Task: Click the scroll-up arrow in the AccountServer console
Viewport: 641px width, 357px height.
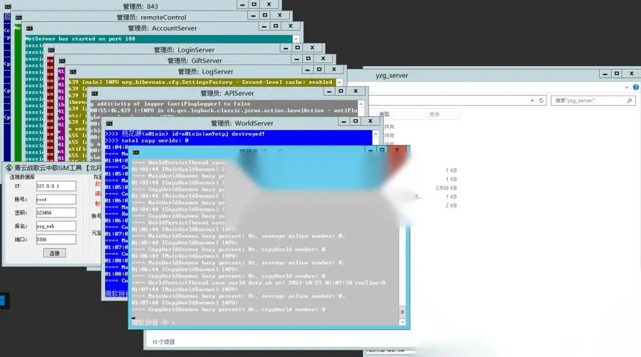Action: click(x=296, y=39)
